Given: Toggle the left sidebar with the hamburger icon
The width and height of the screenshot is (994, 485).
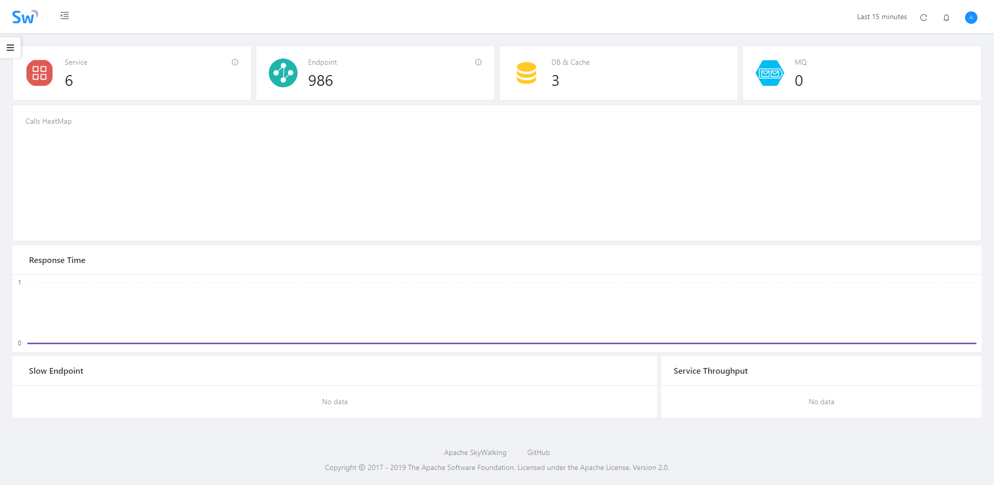Looking at the screenshot, I should [x=10, y=47].
